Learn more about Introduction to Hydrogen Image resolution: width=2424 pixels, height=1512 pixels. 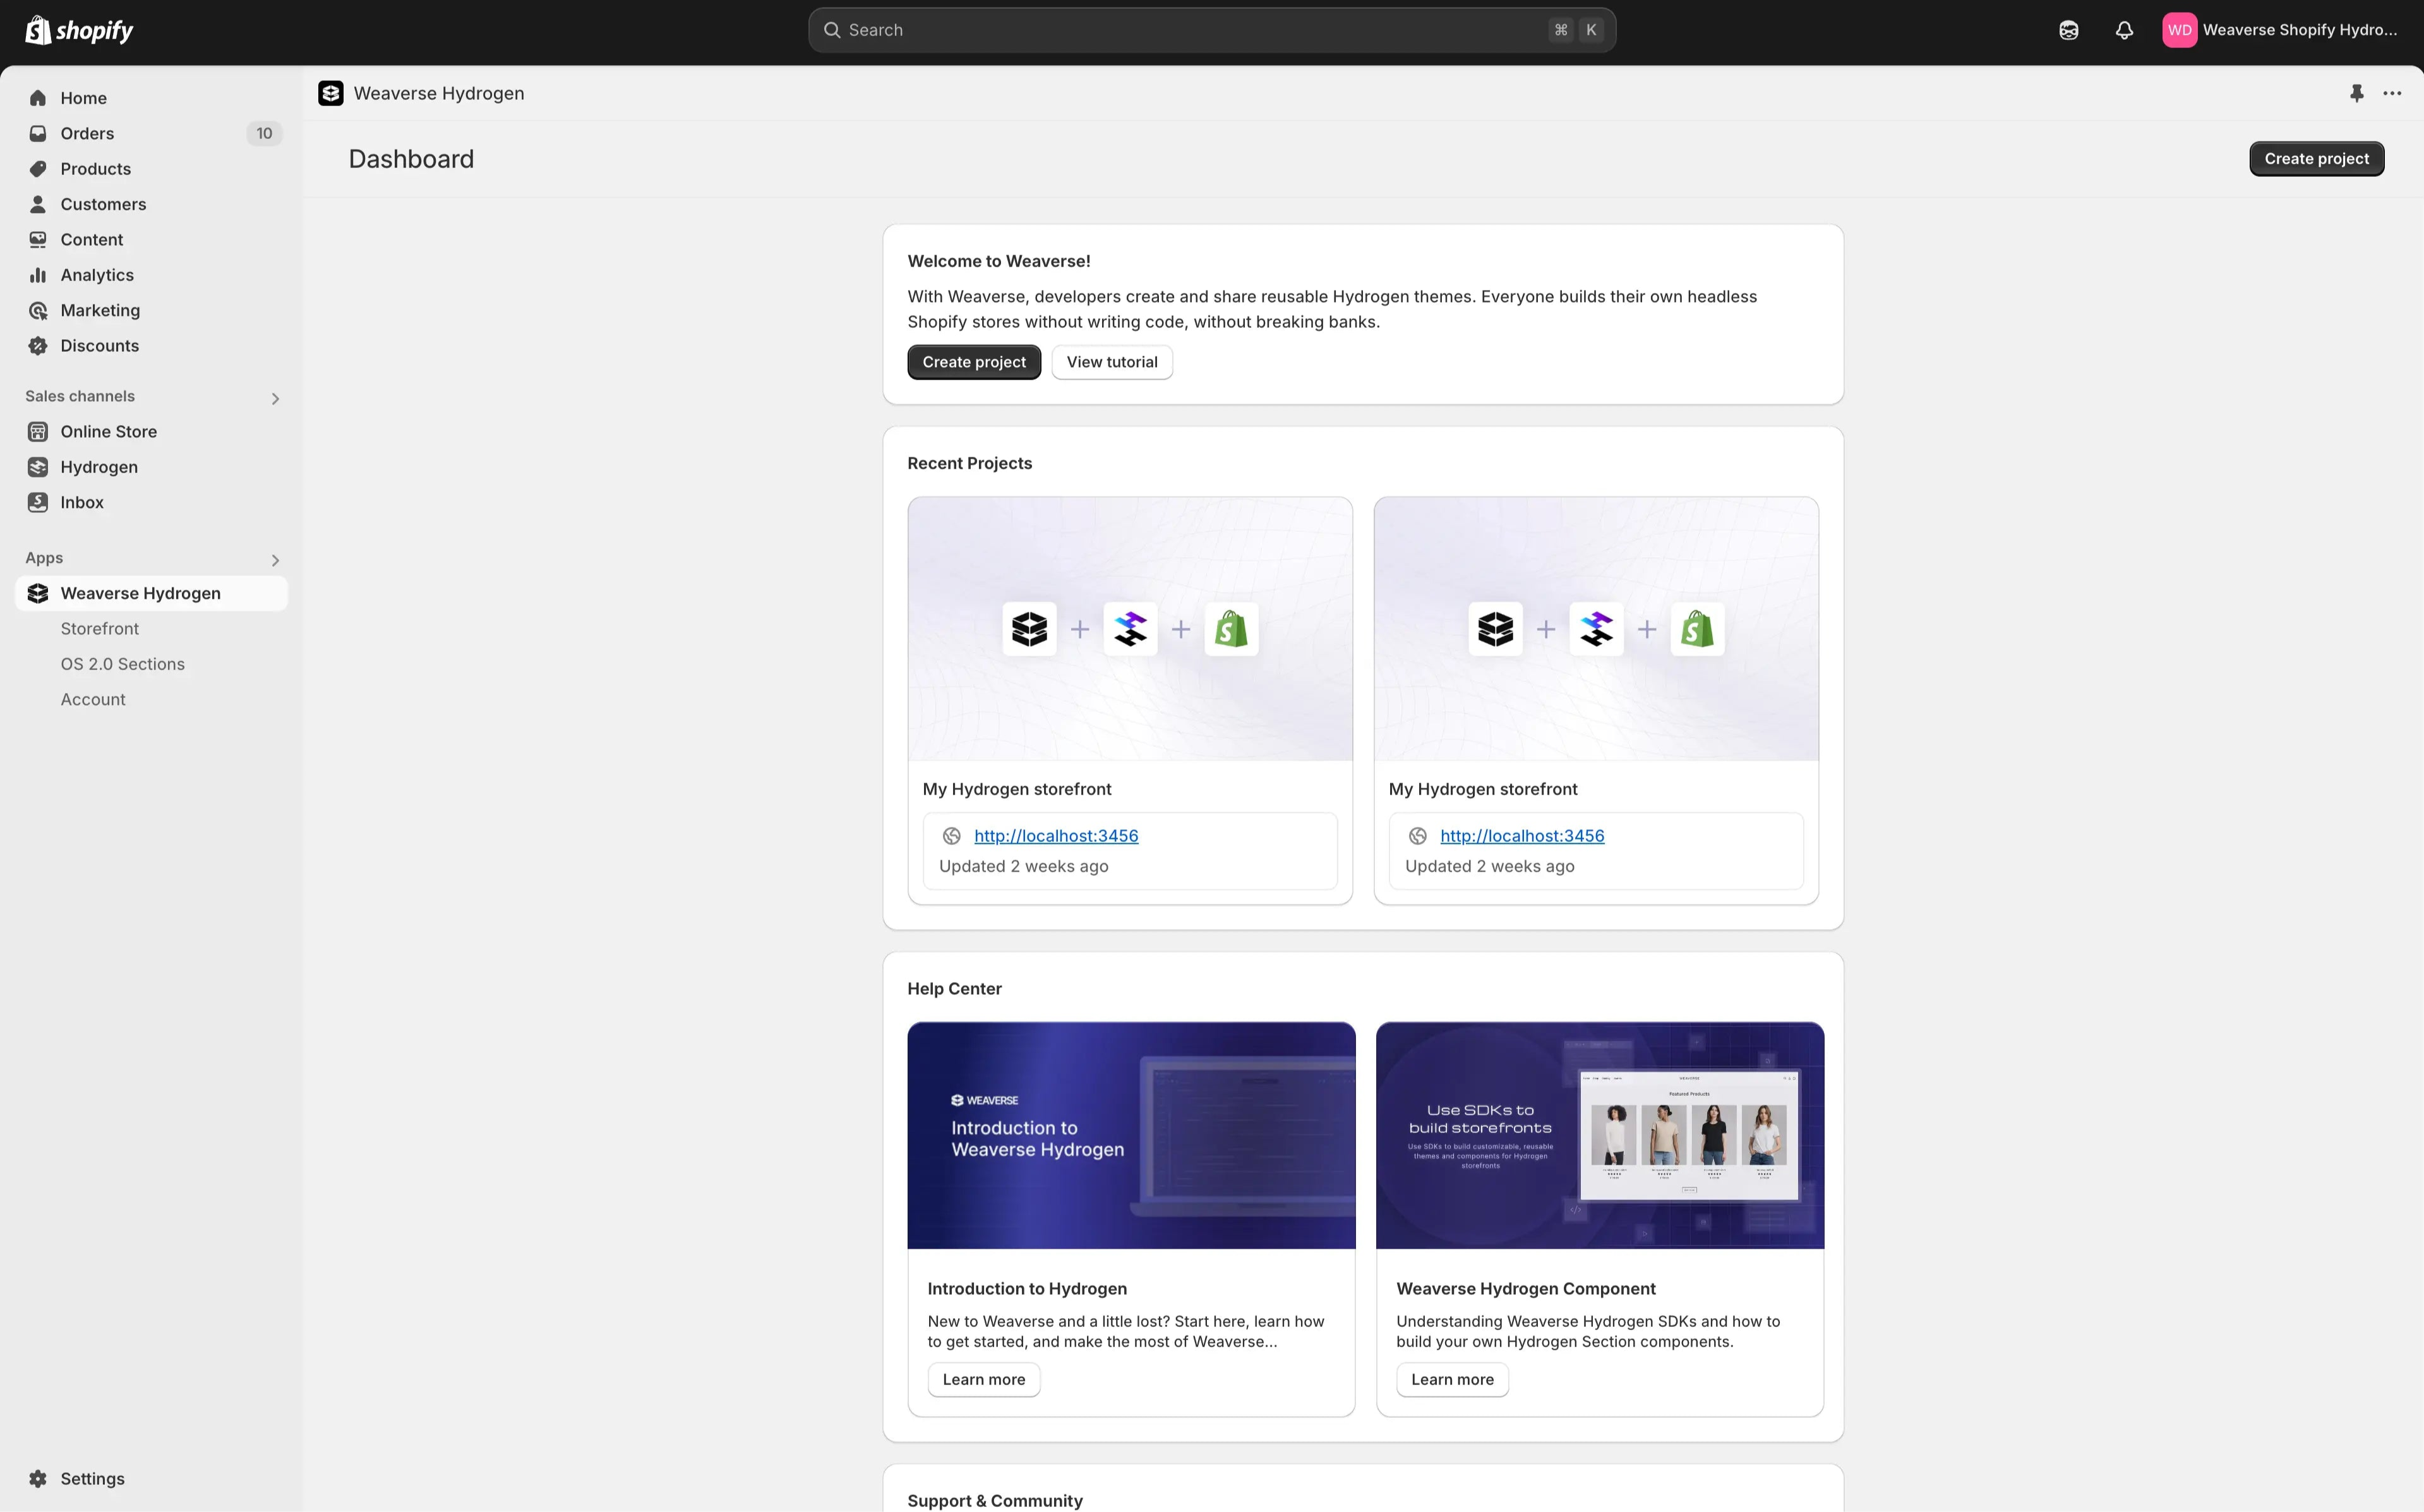(984, 1380)
